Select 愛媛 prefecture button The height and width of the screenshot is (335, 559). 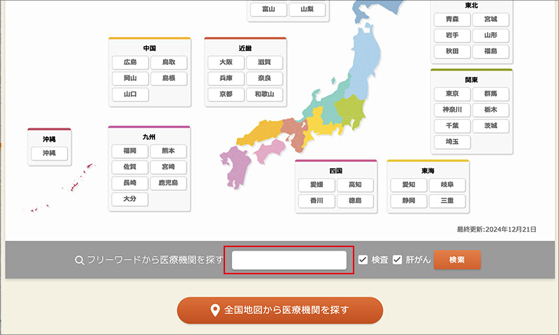tap(317, 185)
